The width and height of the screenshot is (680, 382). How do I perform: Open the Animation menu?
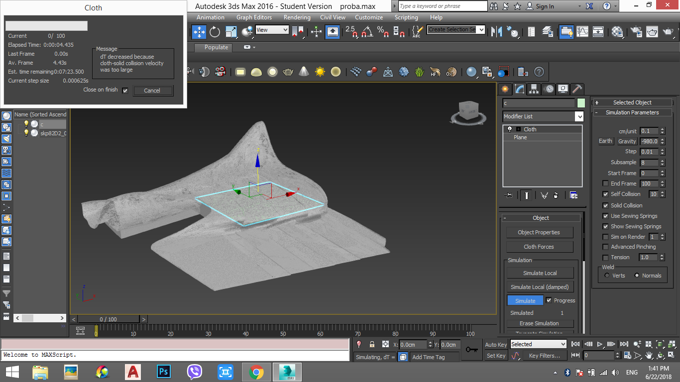[211, 17]
